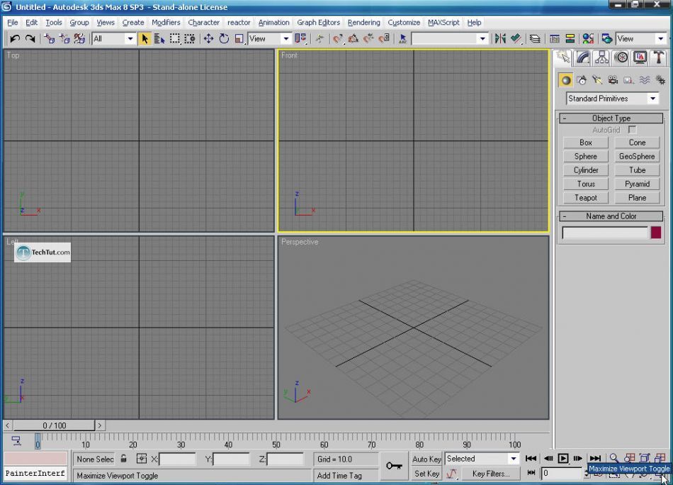This screenshot has width=673, height=485.
Task: Enable the AutoGrid checkbox
Action: pyautogui.click(x=632, y=130)
